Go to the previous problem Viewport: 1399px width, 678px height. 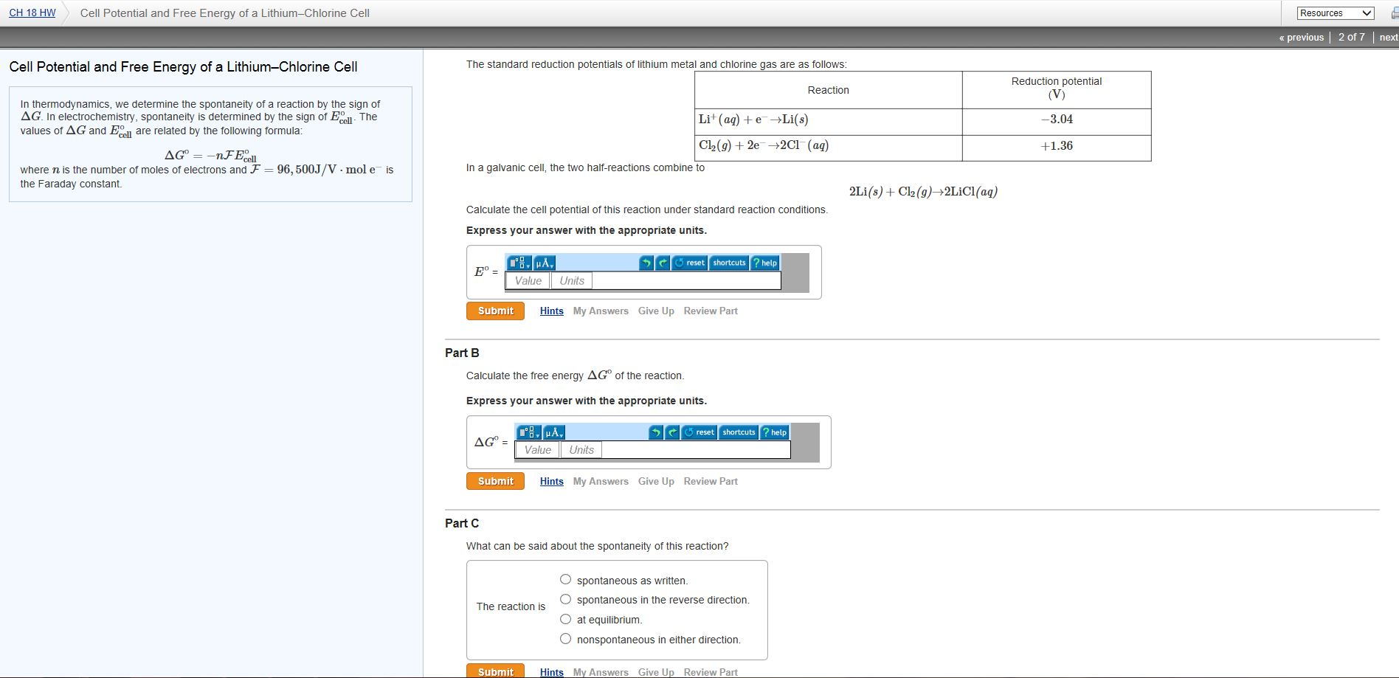1302,37
